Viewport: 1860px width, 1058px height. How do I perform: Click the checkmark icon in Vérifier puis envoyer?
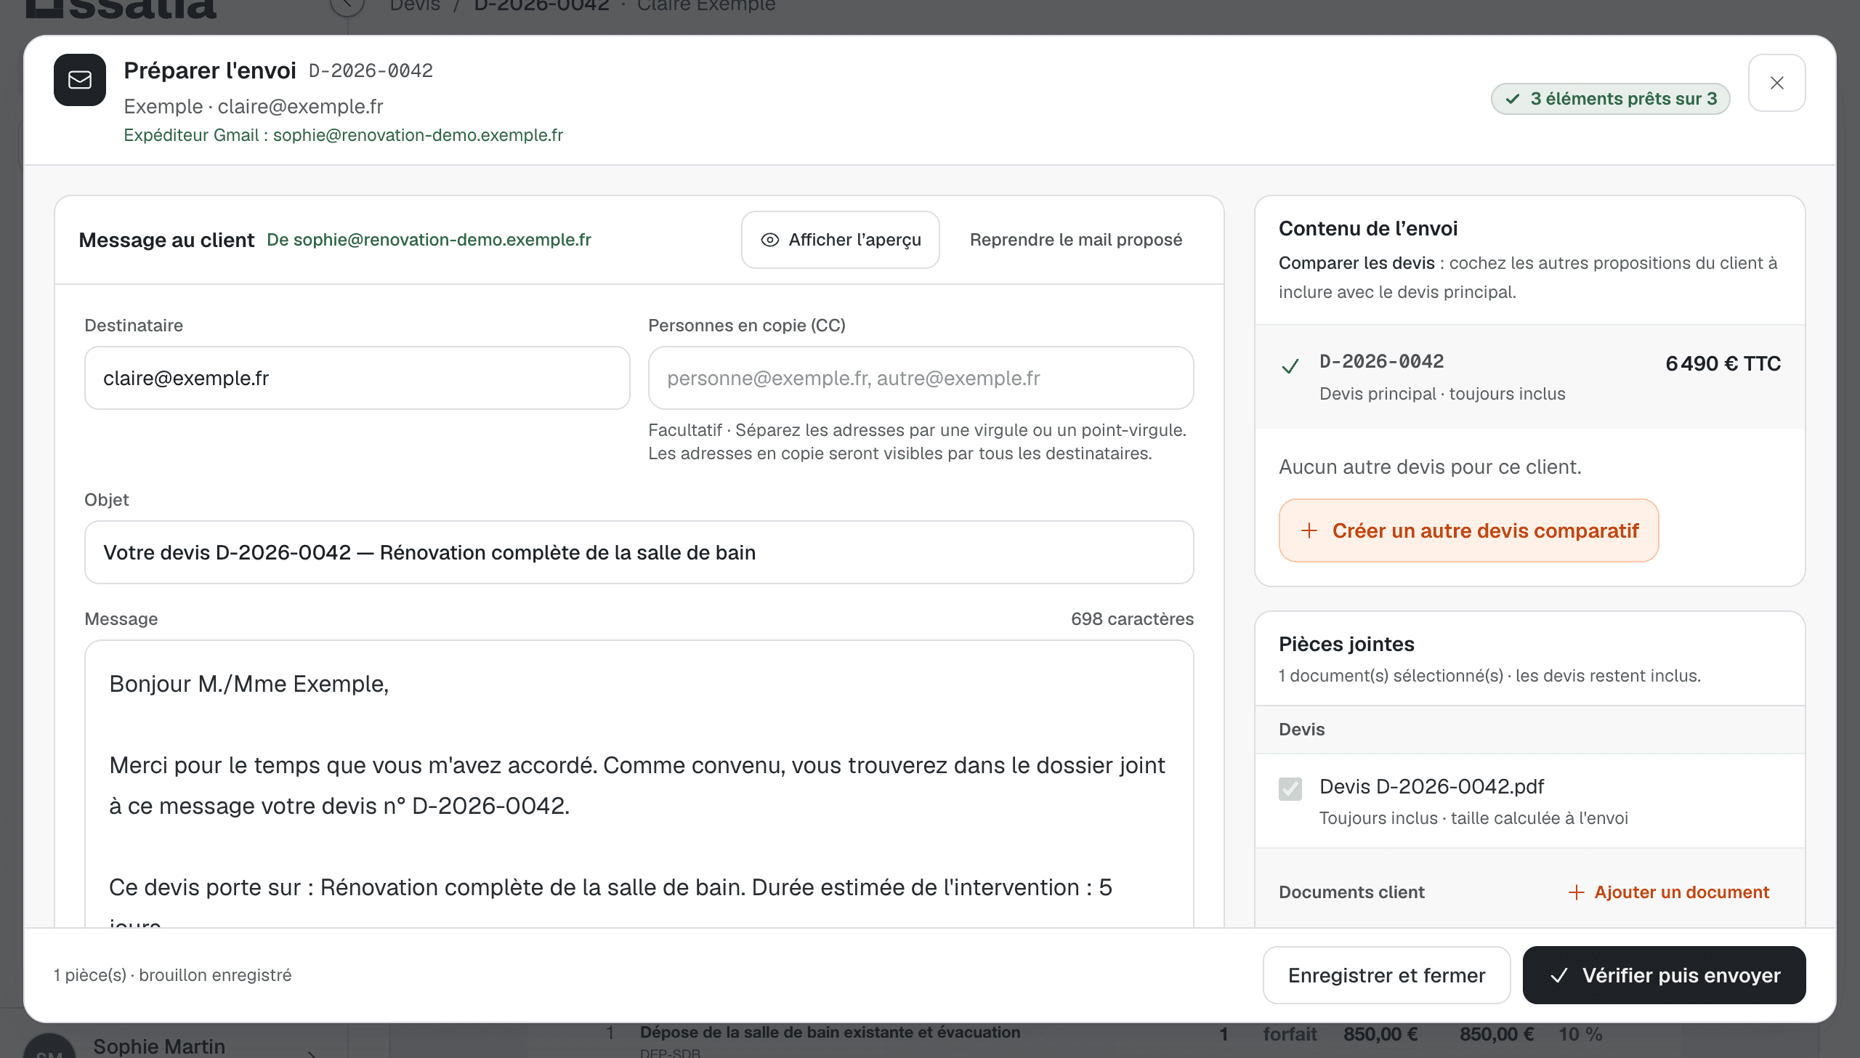click(x=1559, y=976)
